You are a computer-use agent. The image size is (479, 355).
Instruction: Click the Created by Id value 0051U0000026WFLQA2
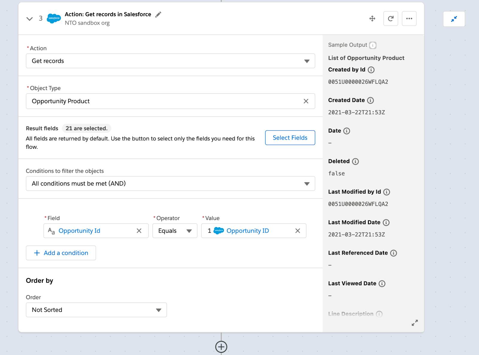tap(358, 82)
